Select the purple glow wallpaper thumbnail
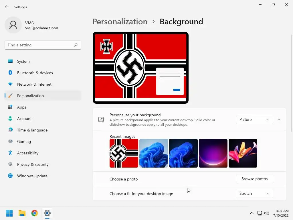The height and width of the screenshot is (220, 293). point(213,153)
